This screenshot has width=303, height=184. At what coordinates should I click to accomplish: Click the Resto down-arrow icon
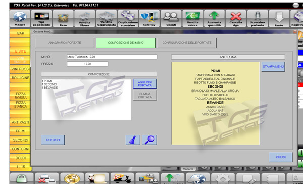tap(279, 18)
